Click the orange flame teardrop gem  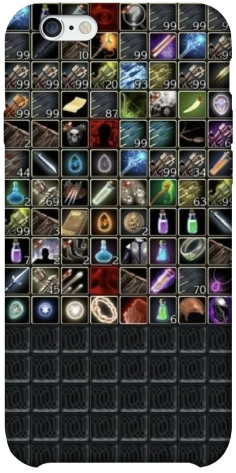pyautogui.click(x=104, y=222)
